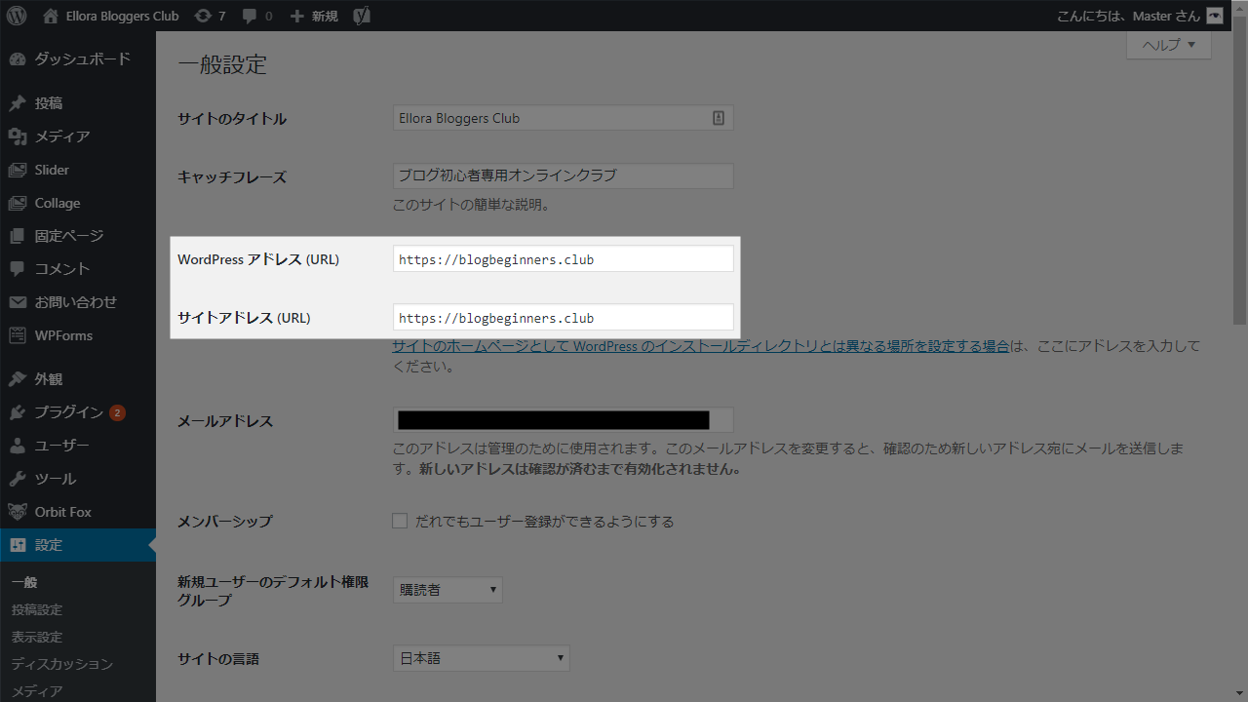Open Orbit Fox menu label
This screenshot has height=702, width=1248.
(x=63, y=512)
